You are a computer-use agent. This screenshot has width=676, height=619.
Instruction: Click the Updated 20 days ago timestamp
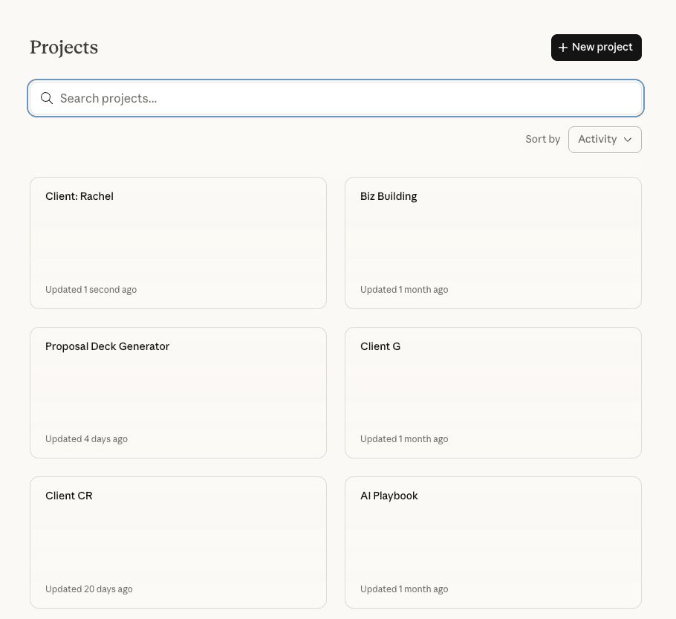coord(89,589)
